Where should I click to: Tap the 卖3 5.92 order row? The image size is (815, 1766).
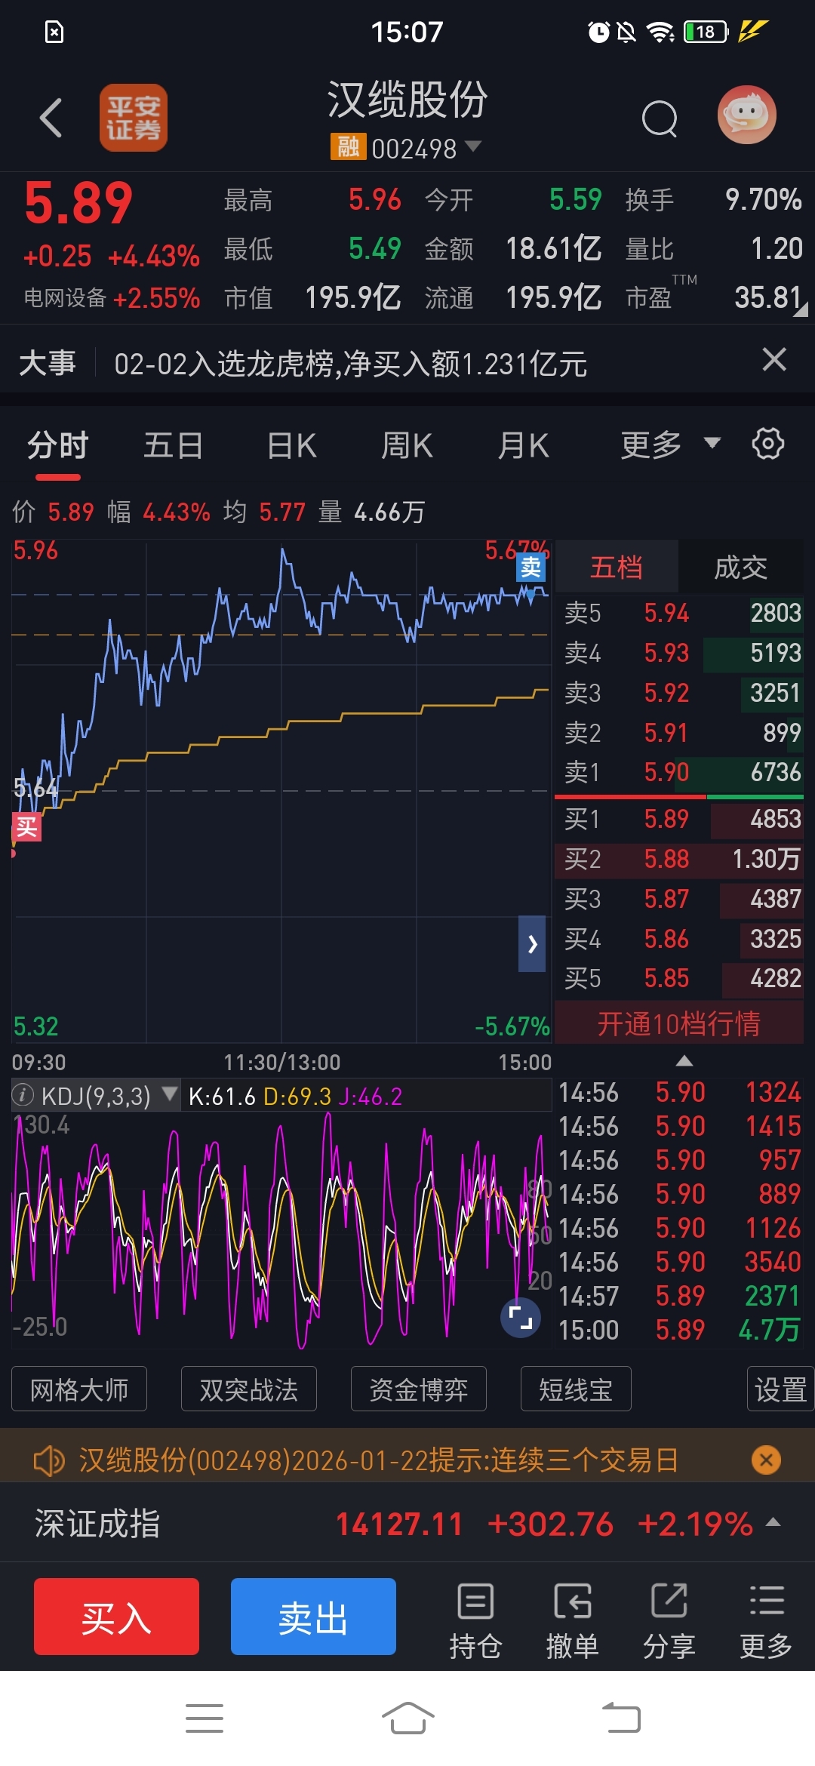[679, 693]
